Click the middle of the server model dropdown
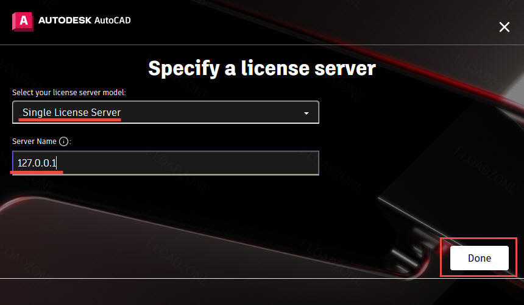Image resolution: width=524 pixels, height=305 pixels. [x=166, y=112]
